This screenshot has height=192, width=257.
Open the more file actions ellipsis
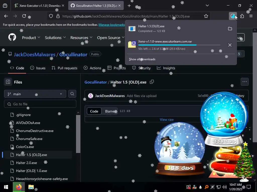(x=244, y=82)
